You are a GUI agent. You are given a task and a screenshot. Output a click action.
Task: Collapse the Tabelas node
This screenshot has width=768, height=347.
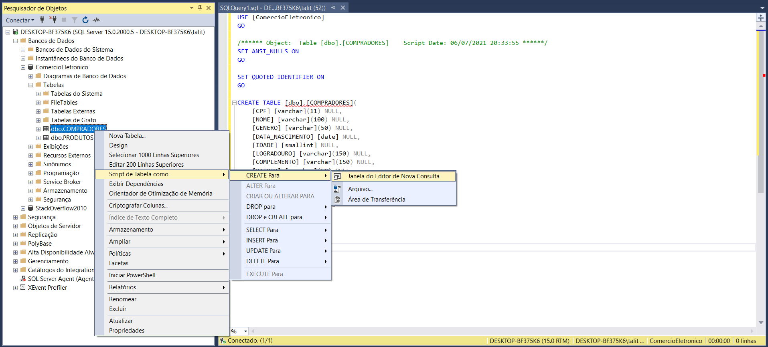30,85
